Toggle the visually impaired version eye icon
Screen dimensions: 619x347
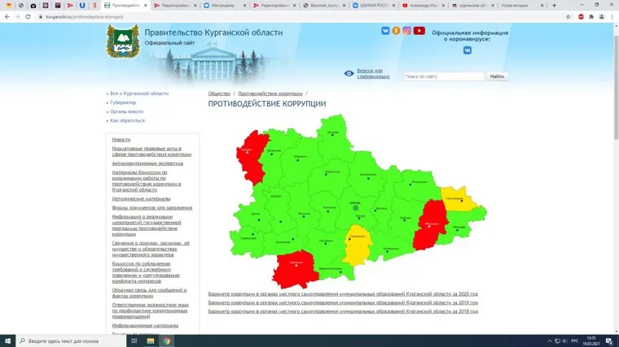tap(349, 73)
